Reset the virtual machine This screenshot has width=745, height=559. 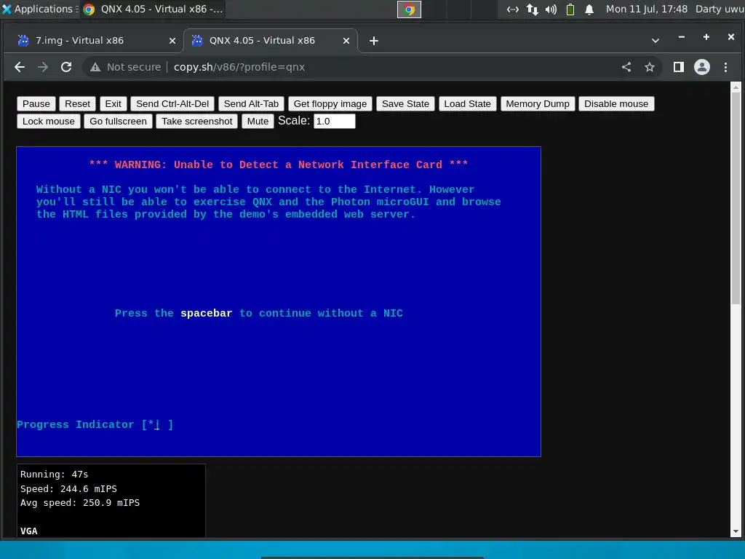[x=77, y=103]
